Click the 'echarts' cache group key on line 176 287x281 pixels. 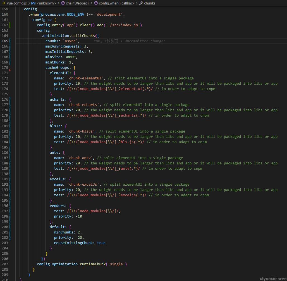[57, 99]
